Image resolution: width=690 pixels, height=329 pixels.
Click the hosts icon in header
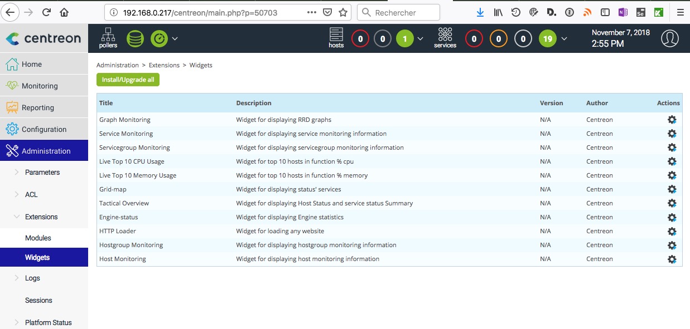click(336, 38)
